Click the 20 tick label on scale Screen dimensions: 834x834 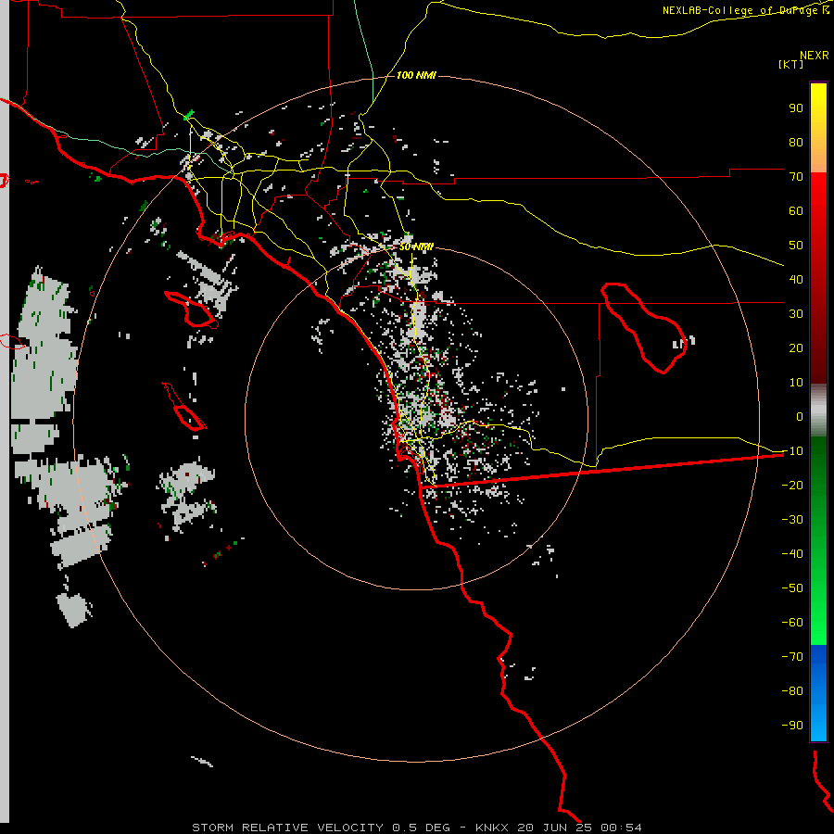click(x=796, y=347)
